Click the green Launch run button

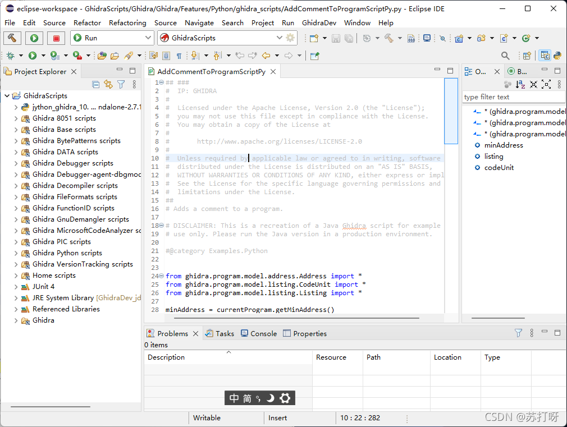tap(34, 38)
